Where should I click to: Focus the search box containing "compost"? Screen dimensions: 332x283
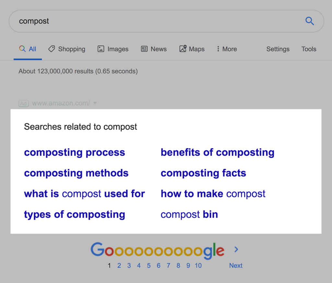[156, 21]
